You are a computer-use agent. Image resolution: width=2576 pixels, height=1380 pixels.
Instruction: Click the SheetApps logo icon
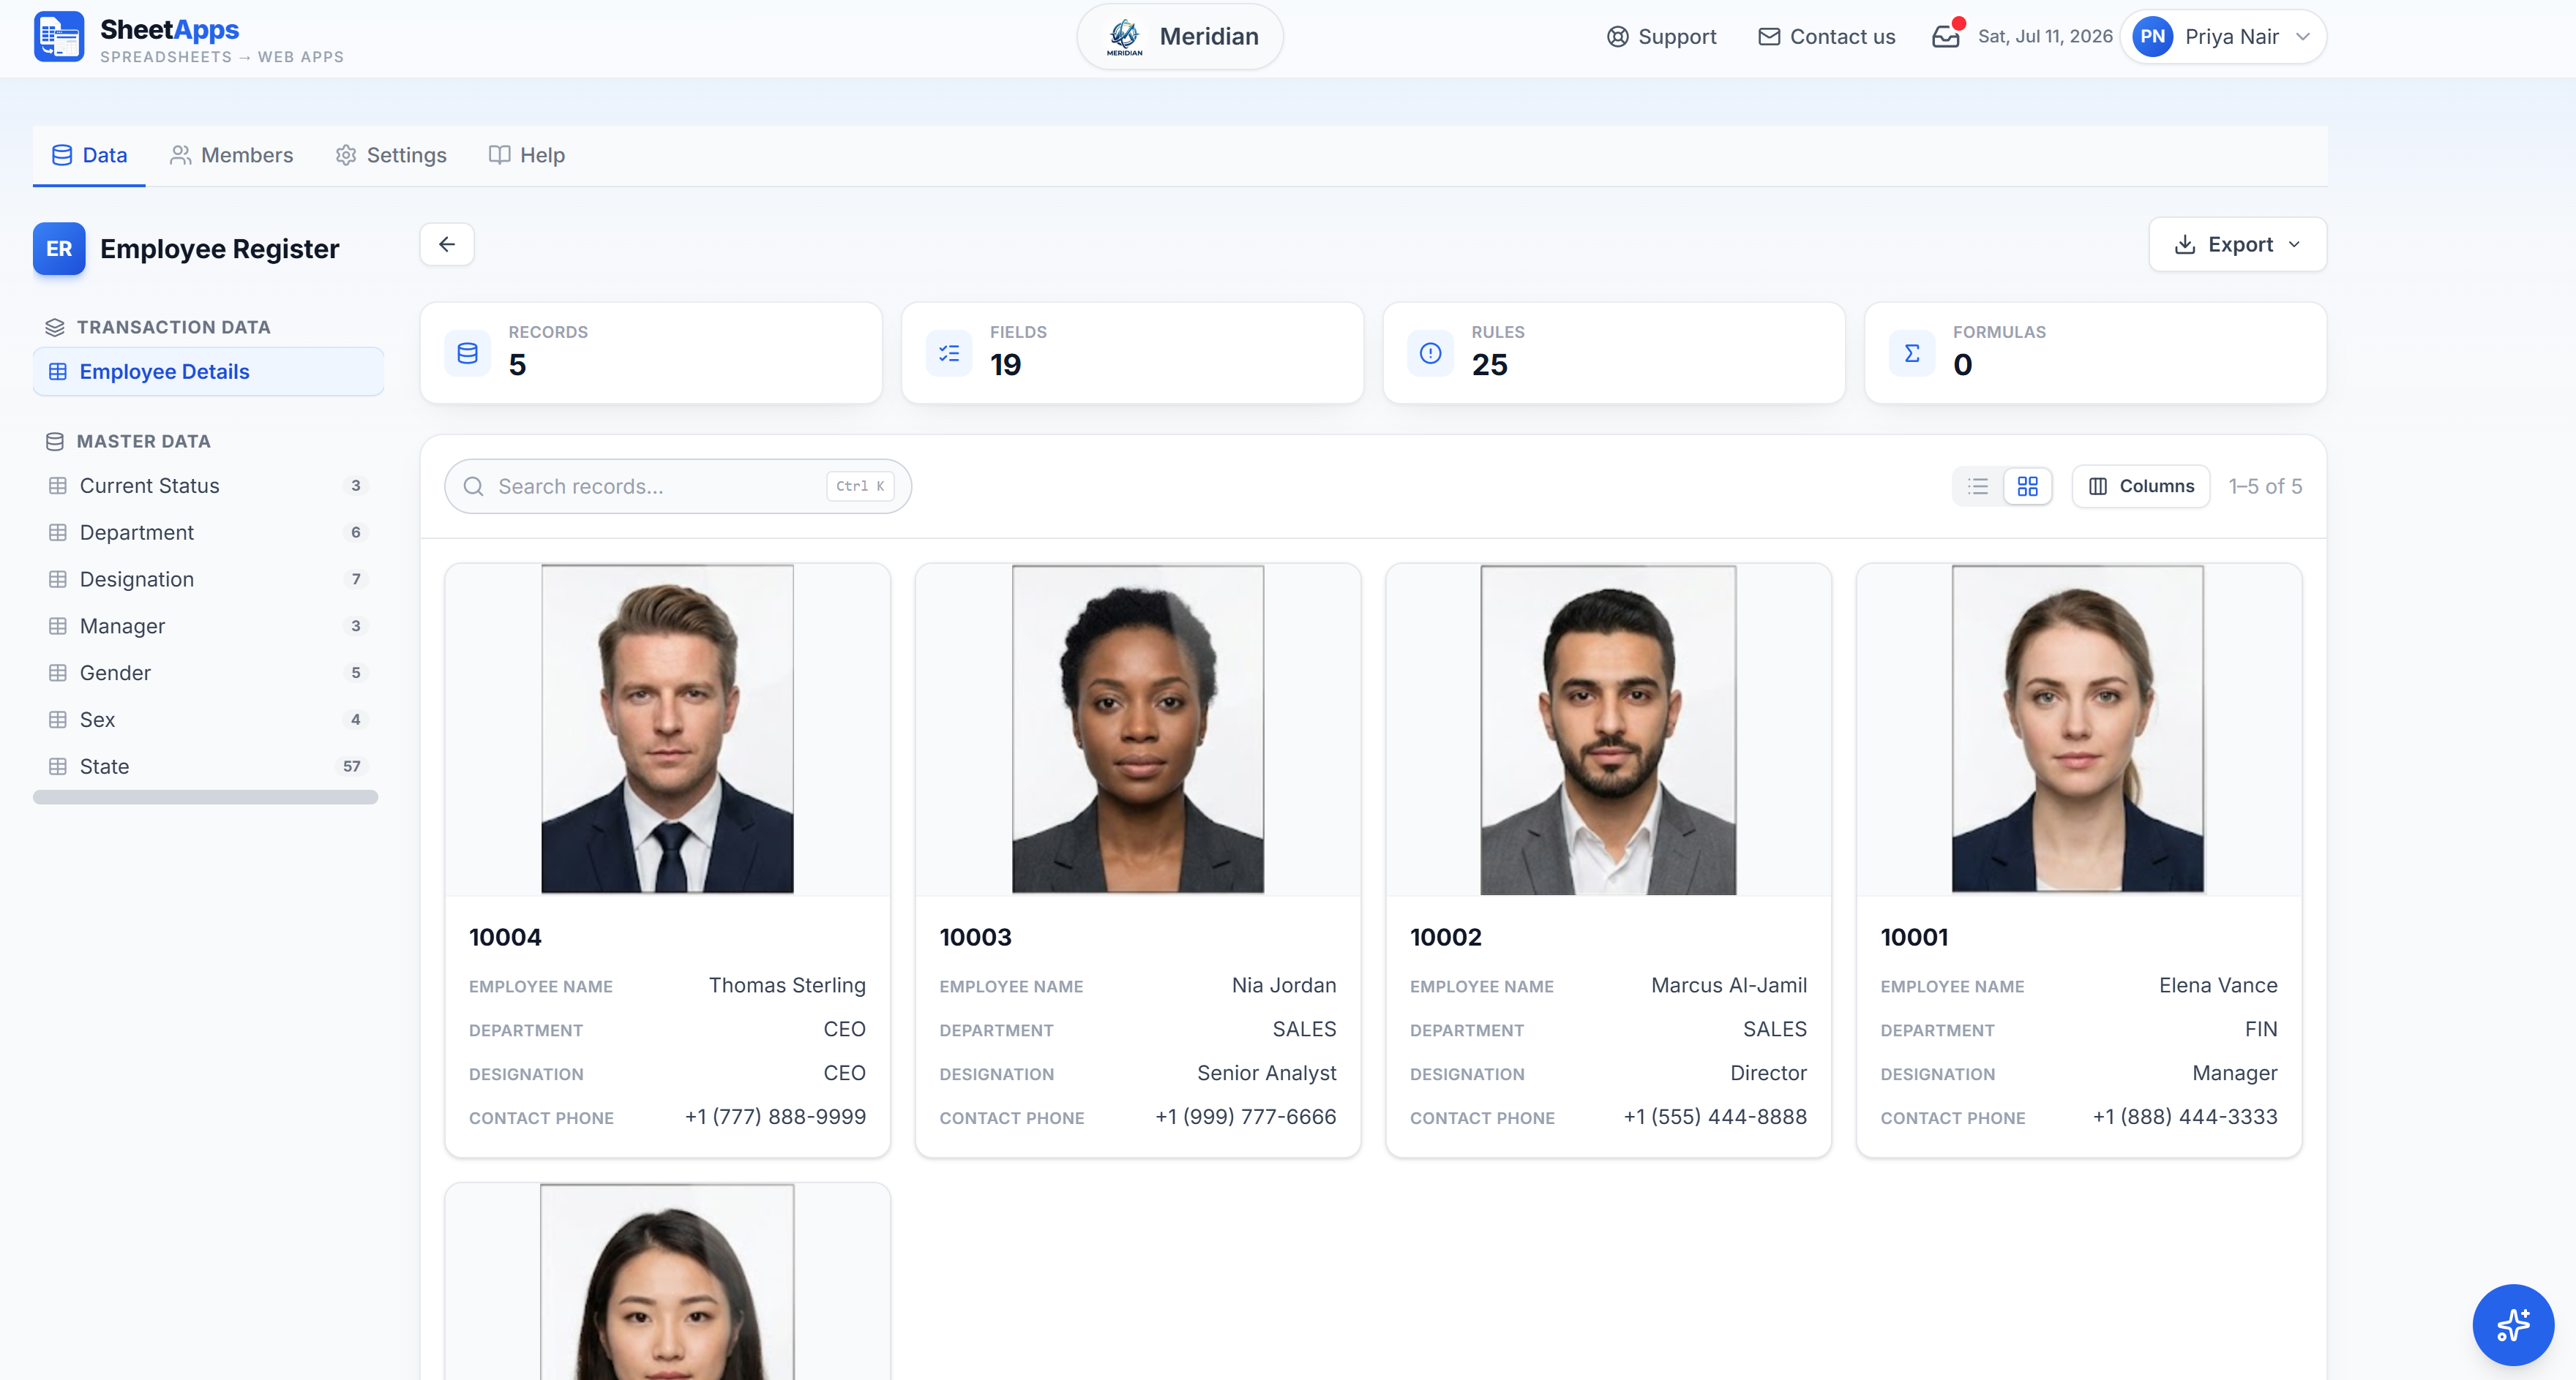click(58, 37)
